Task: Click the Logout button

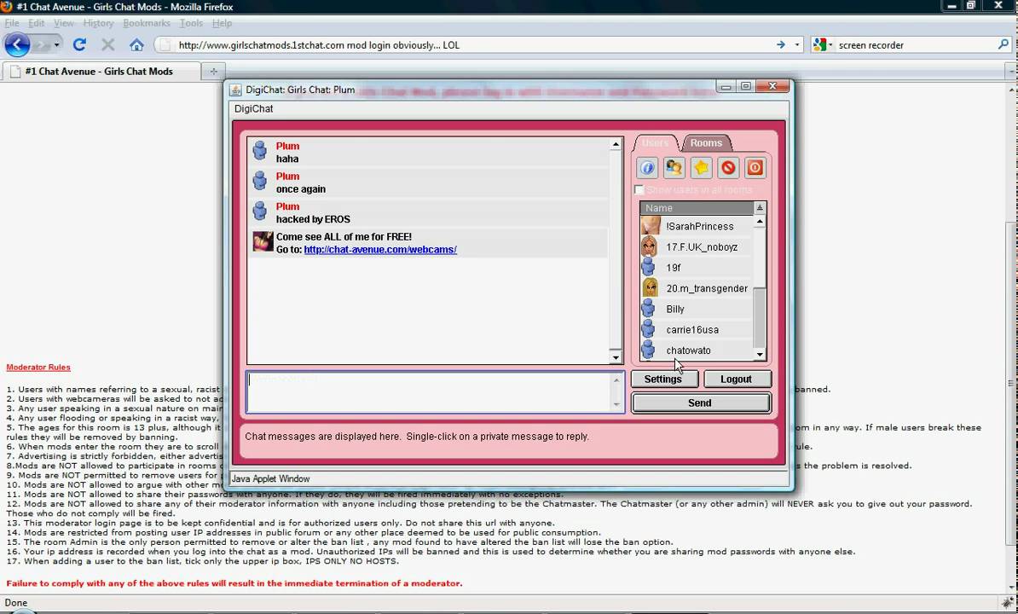Action: coord(737,379)
